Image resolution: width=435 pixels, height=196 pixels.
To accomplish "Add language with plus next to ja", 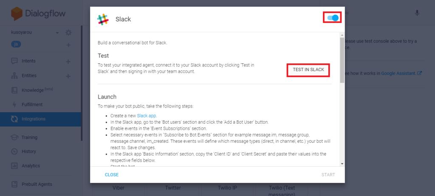I will [68, 45].
